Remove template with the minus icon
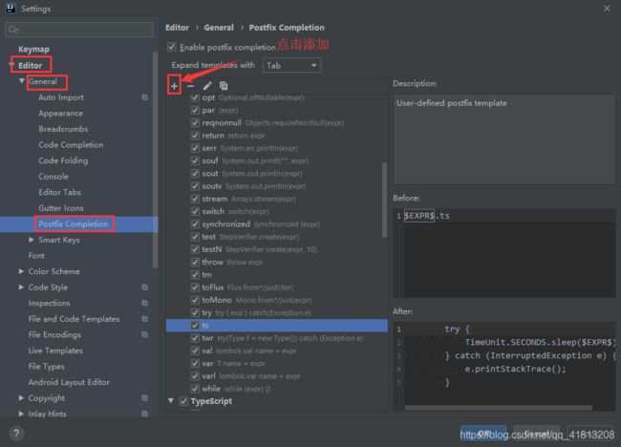621x447 pixels. tap(191, 86)
